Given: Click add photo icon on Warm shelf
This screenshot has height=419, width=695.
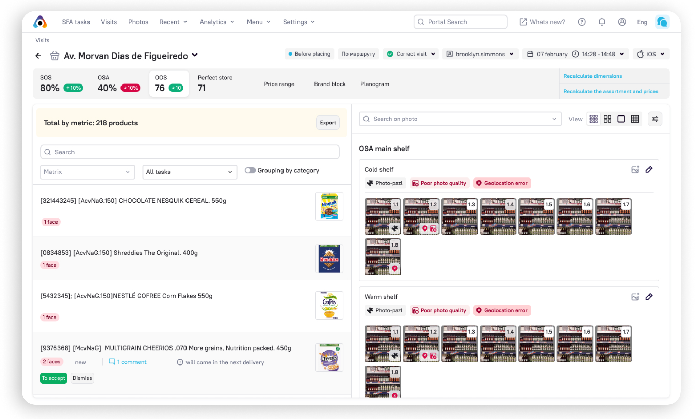Looking at the screenshot, I should (x=635, y=297).
